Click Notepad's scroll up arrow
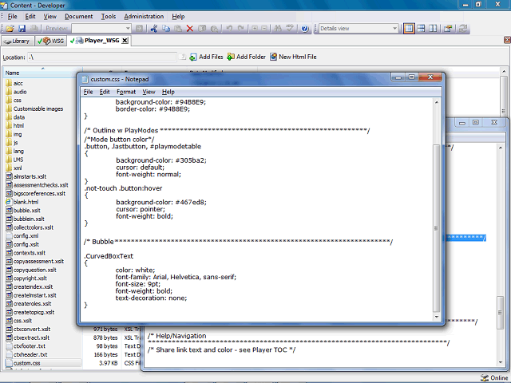 coord(437,102)
